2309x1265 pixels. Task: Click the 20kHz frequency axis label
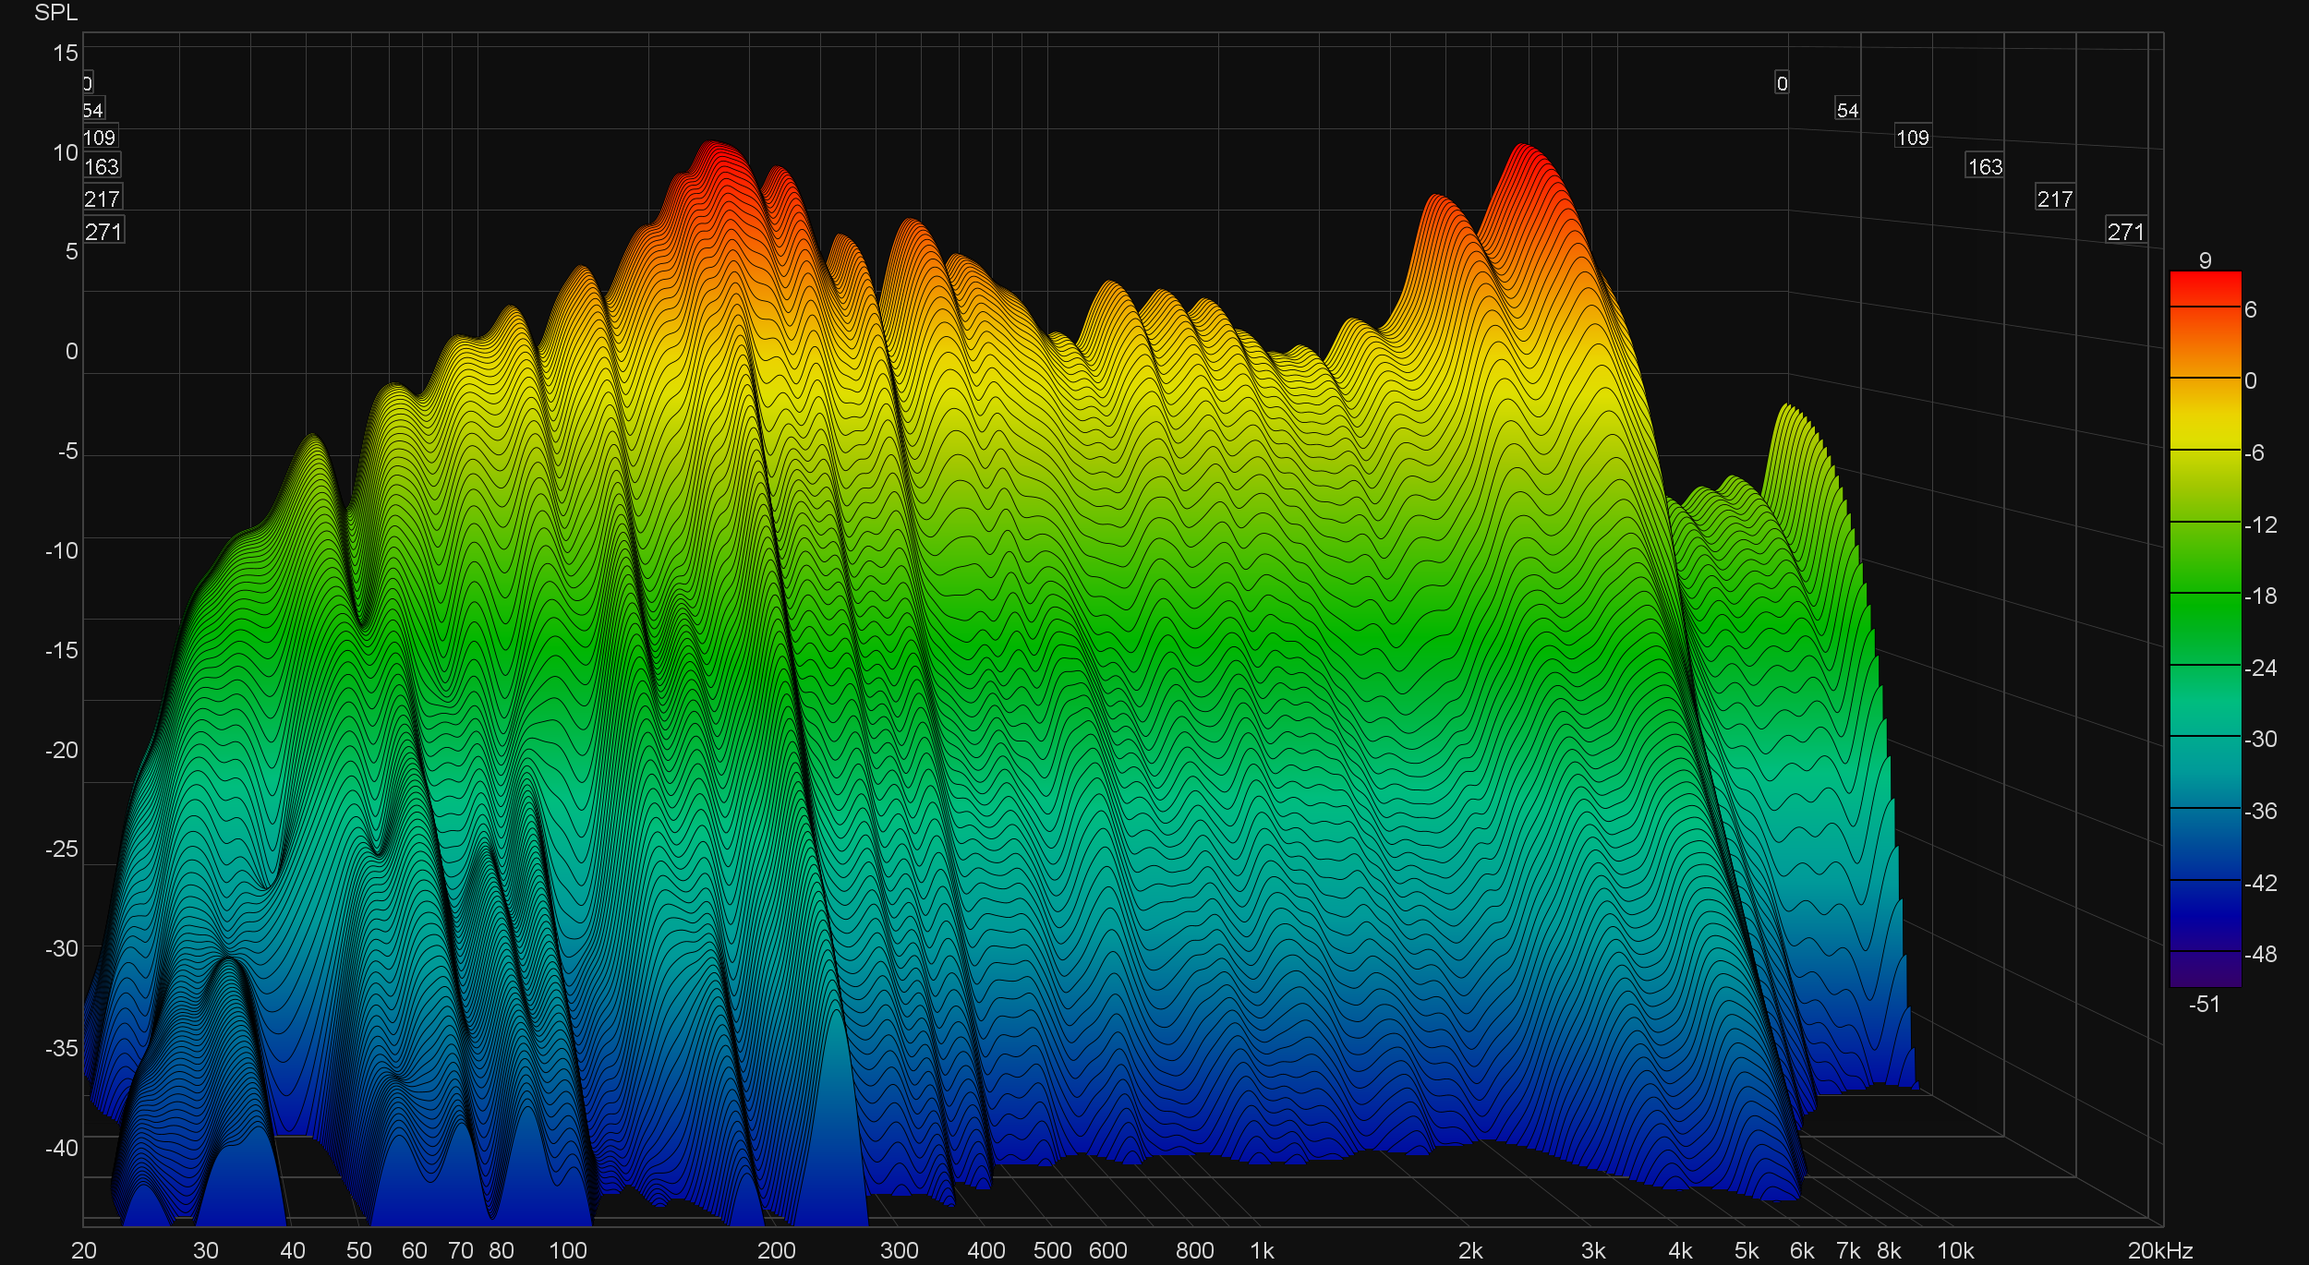2159,1250
